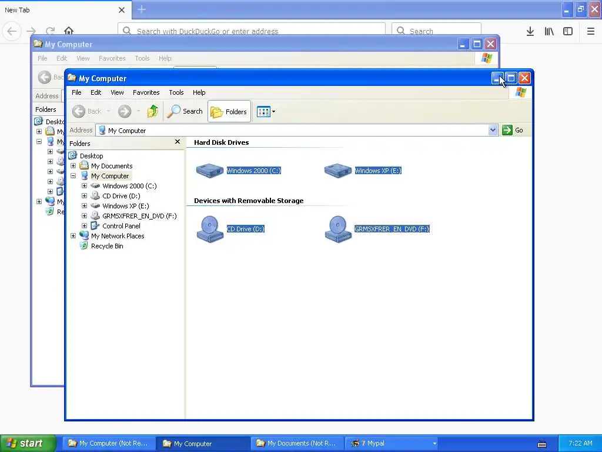The height and width of the screenshot is (452, 602).
Task: Click the on-screen keyboard tray icon
Action: pos(542,444)
